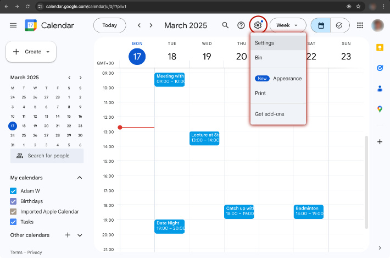Switch to Calendar view icon

[x=321, y=25]
